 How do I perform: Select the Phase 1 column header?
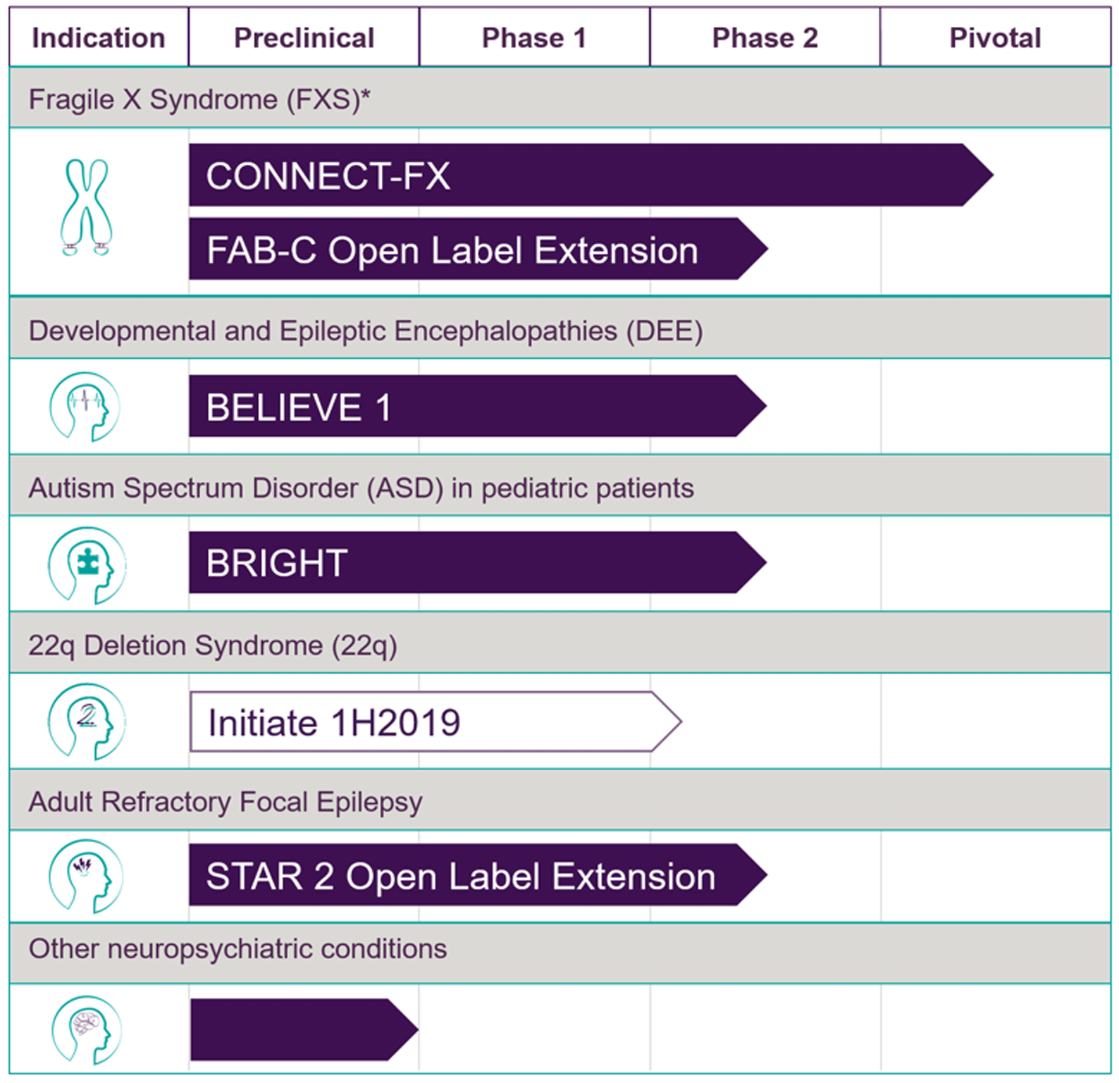[534, 37]
